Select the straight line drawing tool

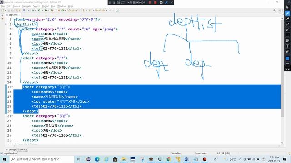[287, 24]
